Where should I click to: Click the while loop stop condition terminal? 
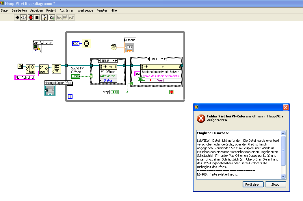coord(171,92)
